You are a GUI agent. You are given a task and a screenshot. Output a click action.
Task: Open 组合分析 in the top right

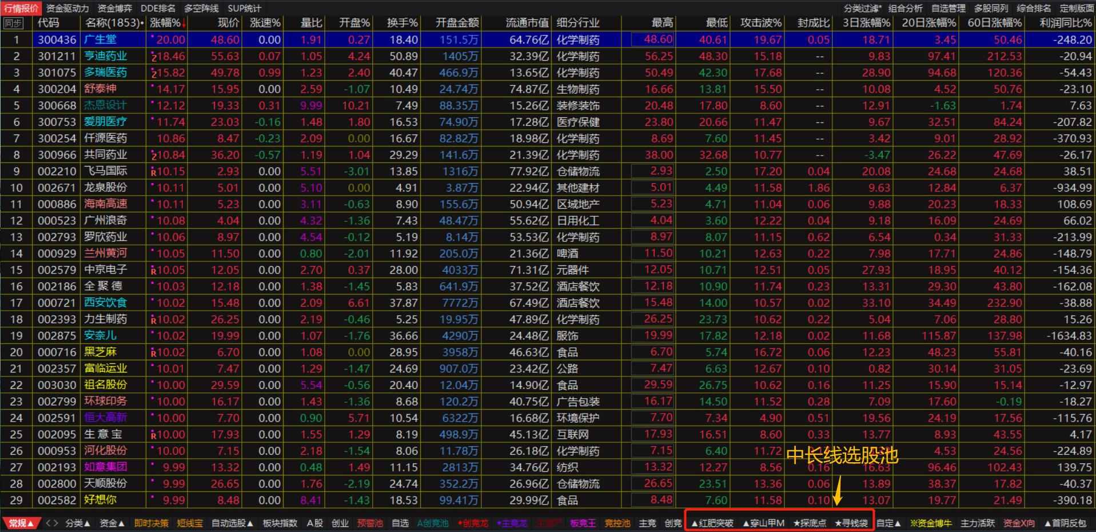click(x=906, y=8)
